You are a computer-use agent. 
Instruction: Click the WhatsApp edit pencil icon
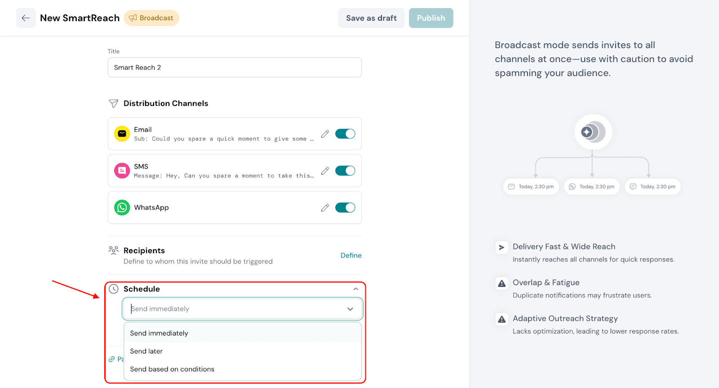coord(325,207)
